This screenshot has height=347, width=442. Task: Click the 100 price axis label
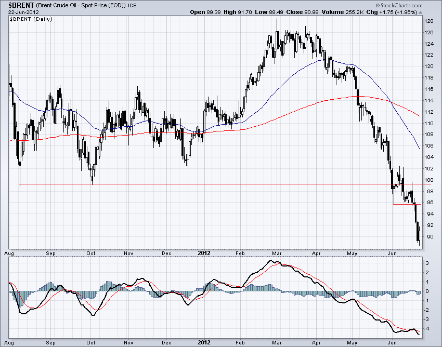[x=429, y=180]
